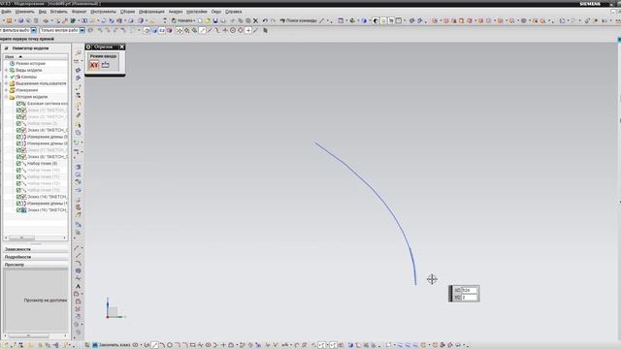The image size is (621, 349).
Task: Toggle the snap intersection icon
Action: pyautogui.click(x=225, y=30)
